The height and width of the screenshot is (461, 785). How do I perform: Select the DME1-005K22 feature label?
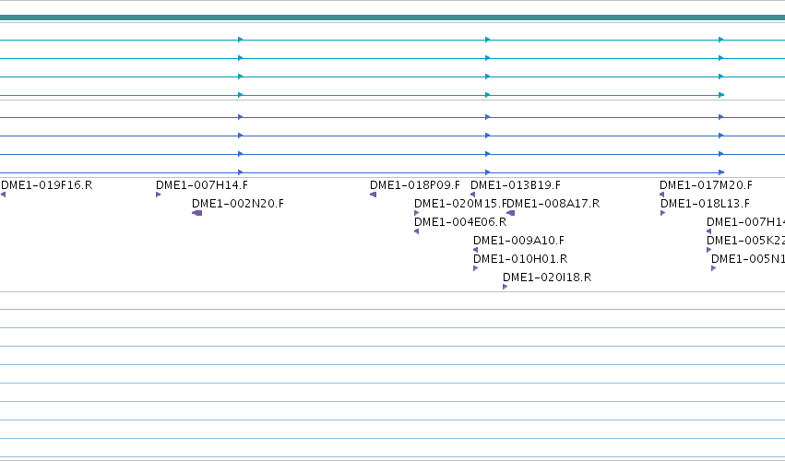coord(746,241)
